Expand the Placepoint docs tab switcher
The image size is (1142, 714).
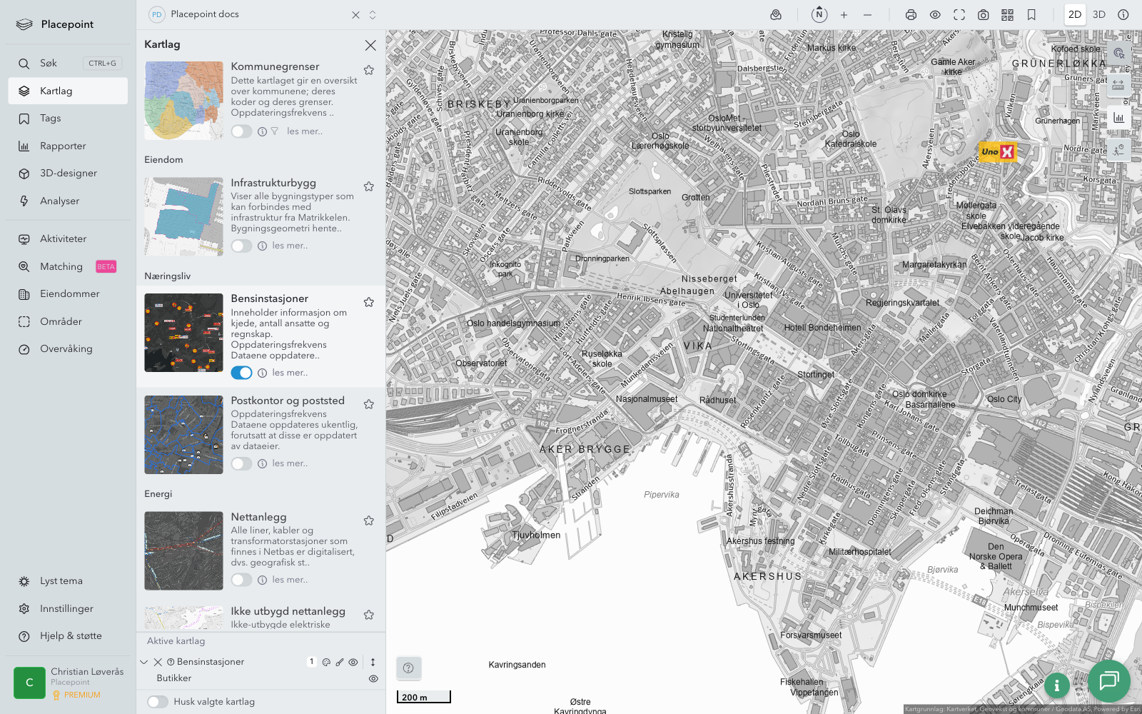tap(373, 15)
